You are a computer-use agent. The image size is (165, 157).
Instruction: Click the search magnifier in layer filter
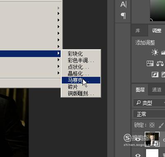(138, 102)
